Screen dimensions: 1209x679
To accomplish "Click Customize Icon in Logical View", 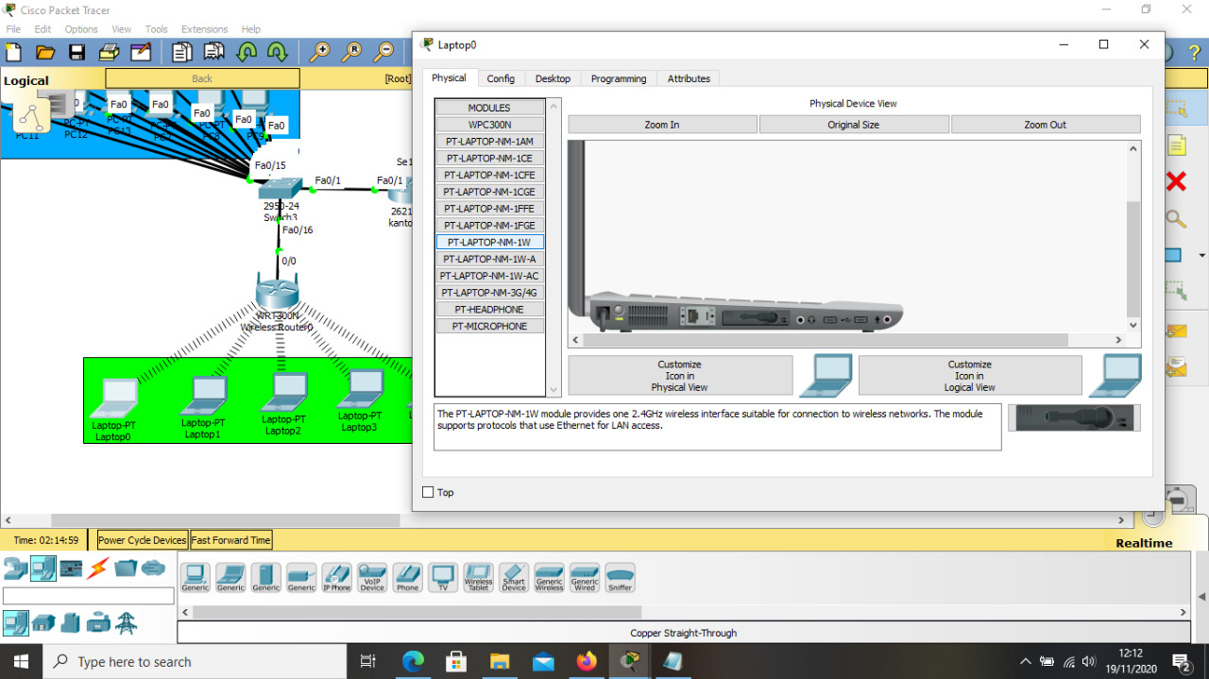I will coord(970,375).
